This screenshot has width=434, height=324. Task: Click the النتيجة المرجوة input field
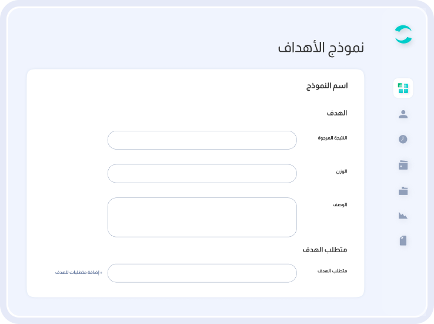tap(202, 140)
